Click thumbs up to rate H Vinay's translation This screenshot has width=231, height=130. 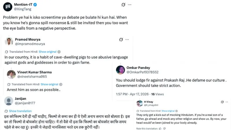pos(160,128)
